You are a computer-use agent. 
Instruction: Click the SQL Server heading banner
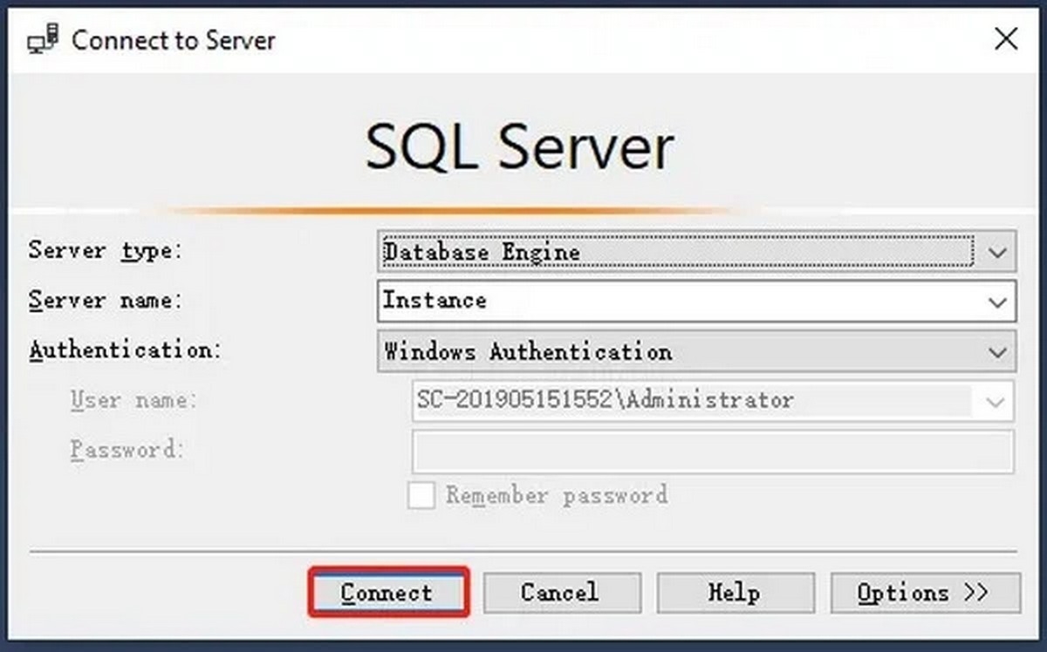(x=519, y=146)
